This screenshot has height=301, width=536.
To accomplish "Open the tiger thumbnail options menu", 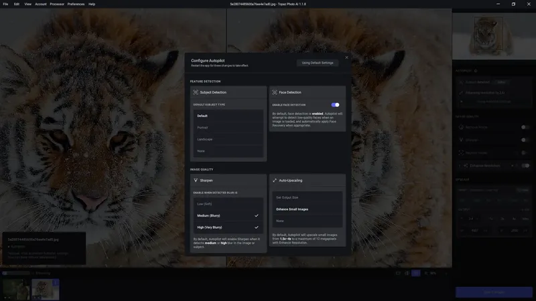I will (x=55, y=282).
